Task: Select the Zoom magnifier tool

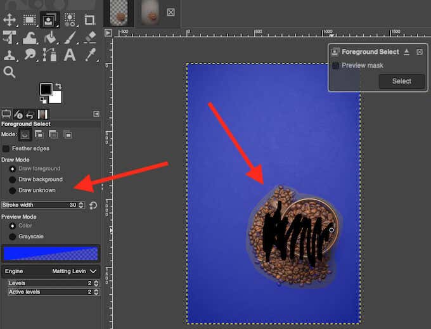Action: point(10,72)
